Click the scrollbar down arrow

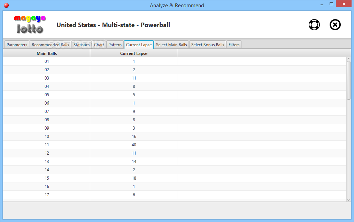click(x=348, y=200)
